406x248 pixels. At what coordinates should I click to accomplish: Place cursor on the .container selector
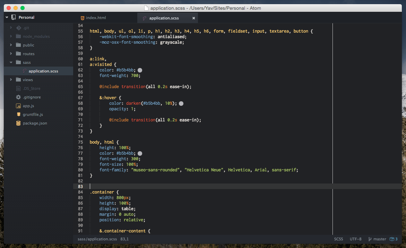coord(102,192)
